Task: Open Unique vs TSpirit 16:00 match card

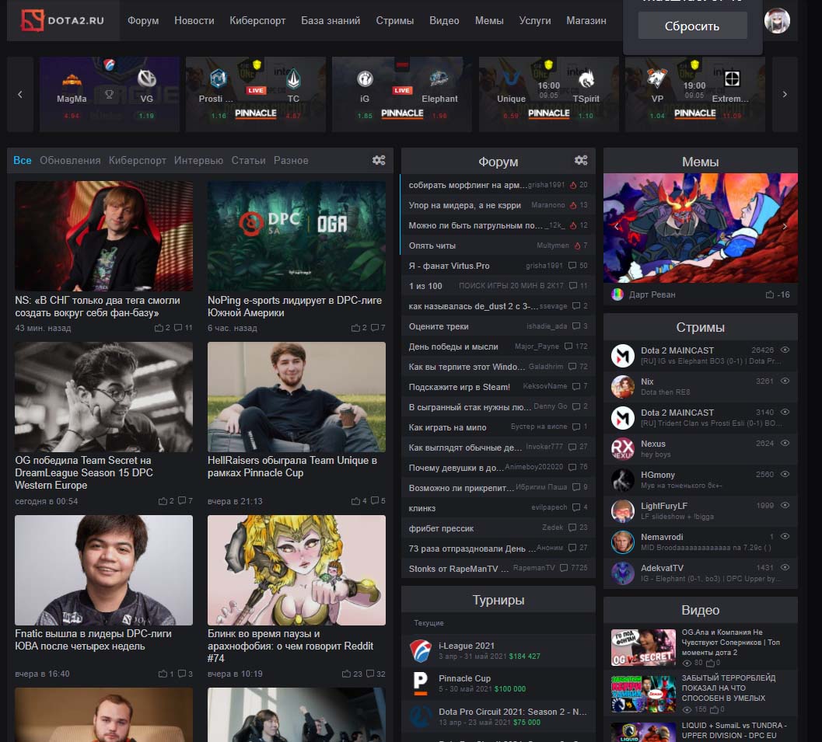Action: [548, 94]
